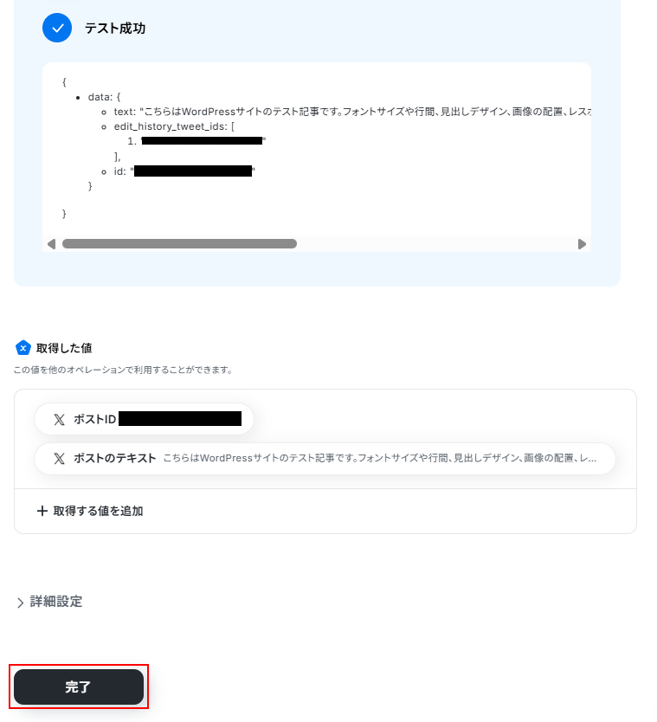Click the plus icon for 取得する値を追加

click(42, 511)
